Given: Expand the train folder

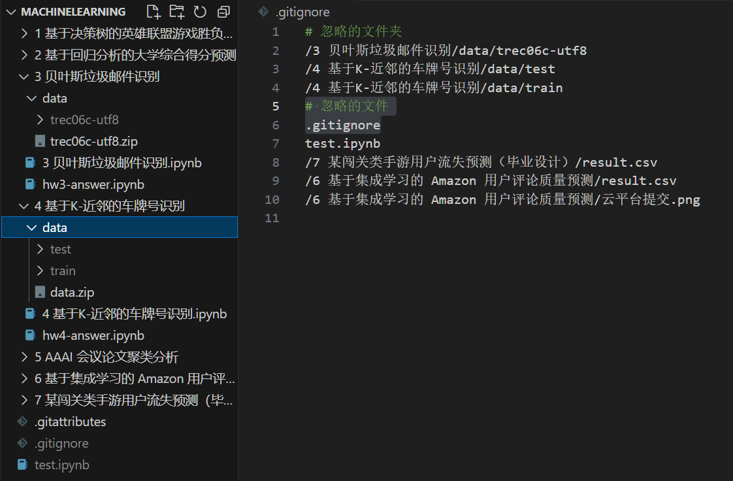Looking at the screenshot, I should [41, 271].
